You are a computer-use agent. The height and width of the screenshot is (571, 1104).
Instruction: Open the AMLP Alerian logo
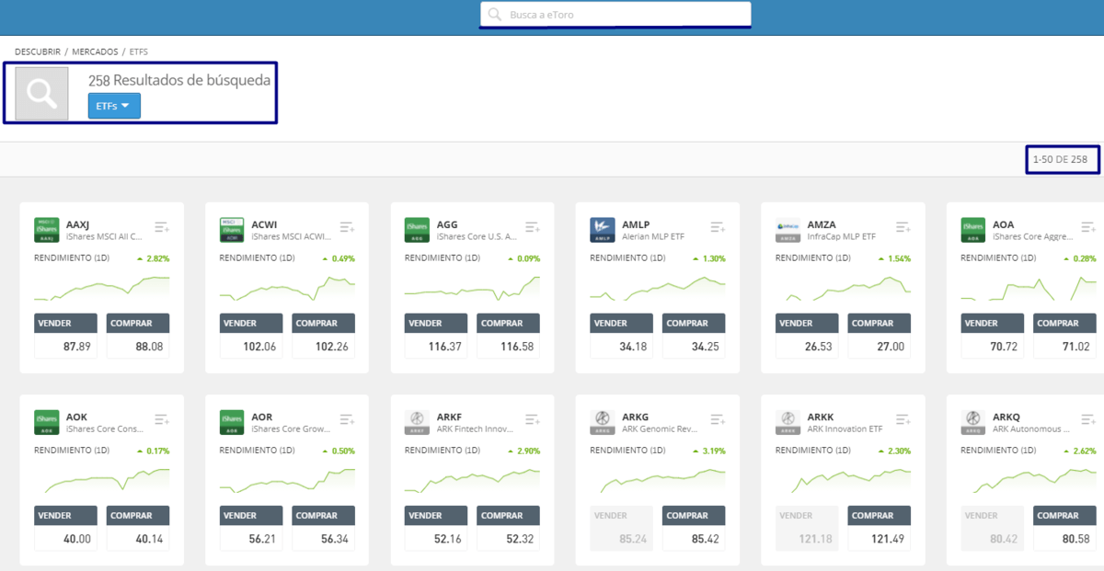[x=603, y=230]
